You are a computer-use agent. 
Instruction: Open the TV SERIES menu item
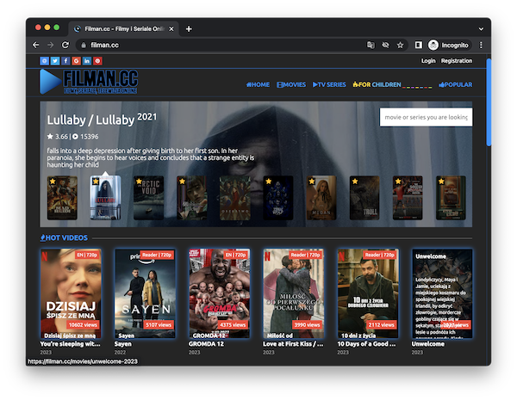click(x=329, y=84)
